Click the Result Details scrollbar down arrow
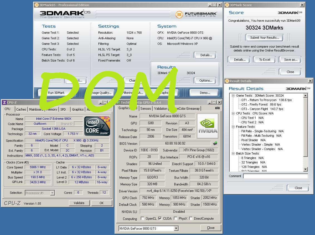Viewport: 315px width, 235px height. click(306, 169)
